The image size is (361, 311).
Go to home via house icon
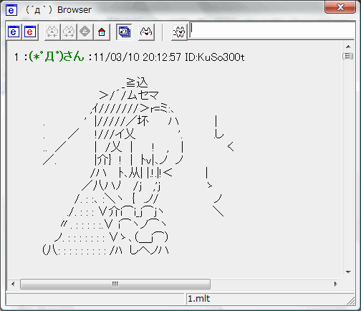click(x=102, y=32)
